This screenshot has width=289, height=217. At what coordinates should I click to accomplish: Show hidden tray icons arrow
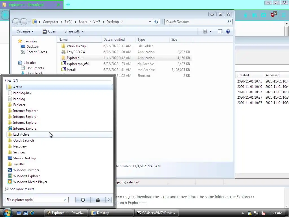click(x=242, y=213)
